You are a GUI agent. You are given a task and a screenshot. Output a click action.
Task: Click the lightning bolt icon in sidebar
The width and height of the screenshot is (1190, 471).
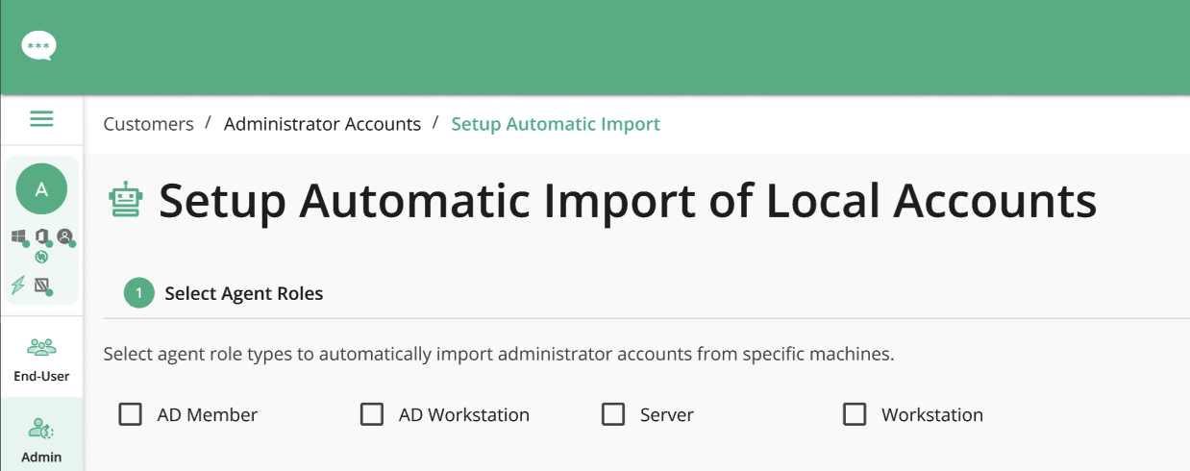click(x=18, y=285)
